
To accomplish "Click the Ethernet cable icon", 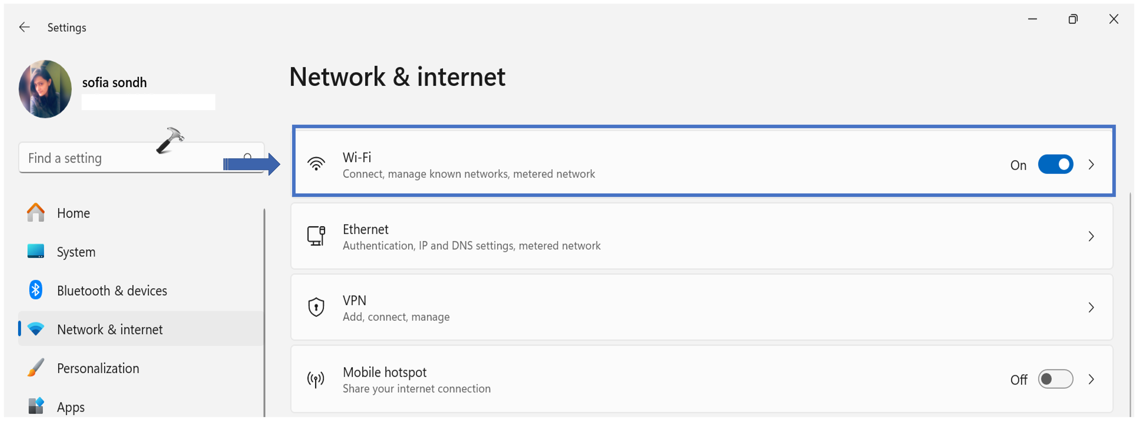I will [x=316, y=236].
